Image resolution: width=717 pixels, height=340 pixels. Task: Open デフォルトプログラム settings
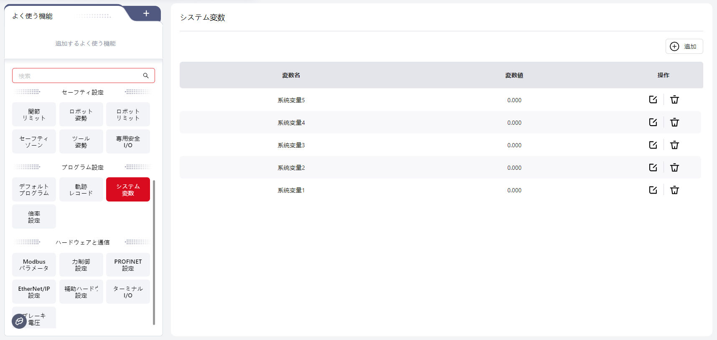(x=34, y=189)
